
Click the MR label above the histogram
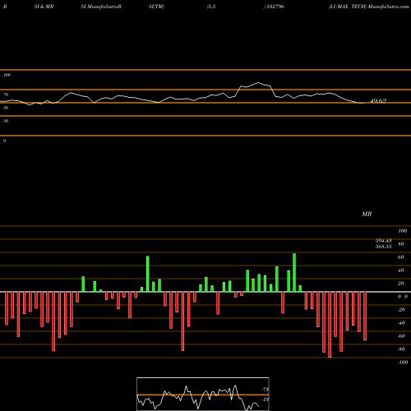tap(367, 214)
